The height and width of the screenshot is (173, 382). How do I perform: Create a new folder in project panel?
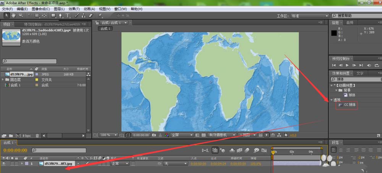[11, 136]
